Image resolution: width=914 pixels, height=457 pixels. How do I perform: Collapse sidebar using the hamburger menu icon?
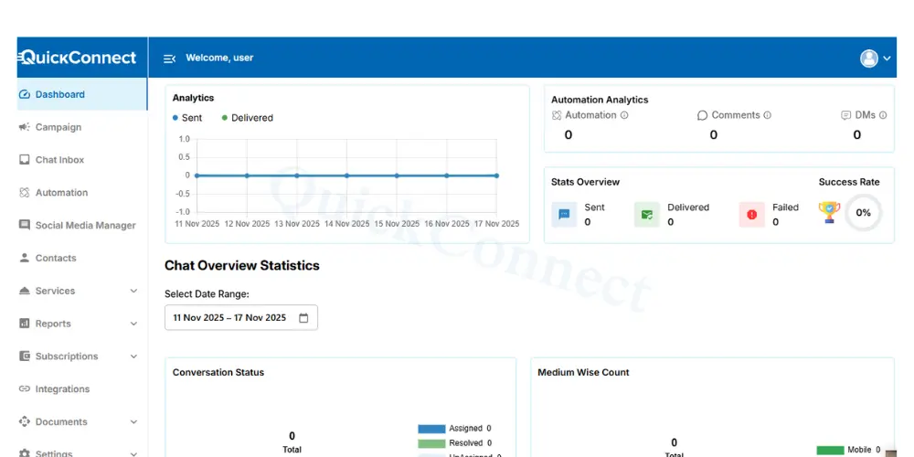[x=169, y=58]
